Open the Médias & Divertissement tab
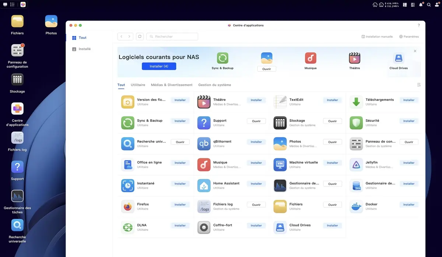This screenshot has height=257, width=442. tap(172, 85)
